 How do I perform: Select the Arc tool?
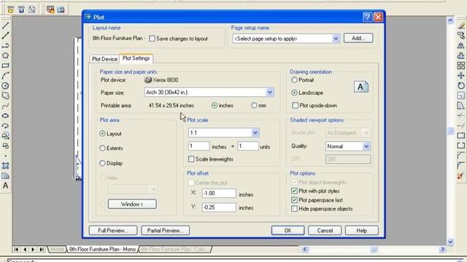click(x=5, y=76)
